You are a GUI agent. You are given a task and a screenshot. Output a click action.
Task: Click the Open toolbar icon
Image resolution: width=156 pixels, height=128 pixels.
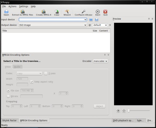(6, 13)
